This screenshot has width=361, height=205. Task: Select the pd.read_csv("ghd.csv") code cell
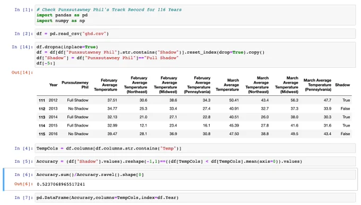[x=195, y=33]
